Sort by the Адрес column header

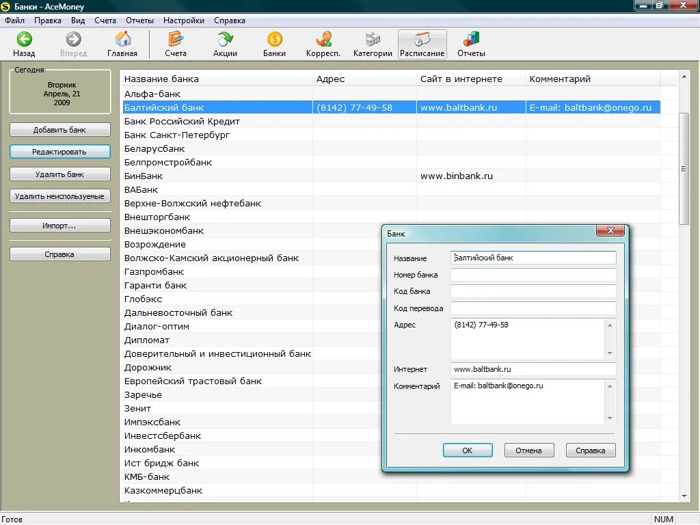point(364,79)
